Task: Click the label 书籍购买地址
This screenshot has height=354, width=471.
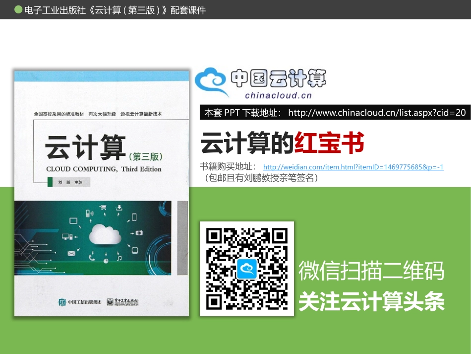Action: coord(228,167)
